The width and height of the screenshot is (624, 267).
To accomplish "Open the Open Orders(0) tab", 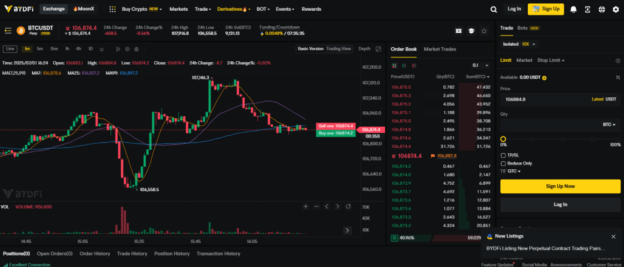I will pyautogui.click(x=55, y=254).
